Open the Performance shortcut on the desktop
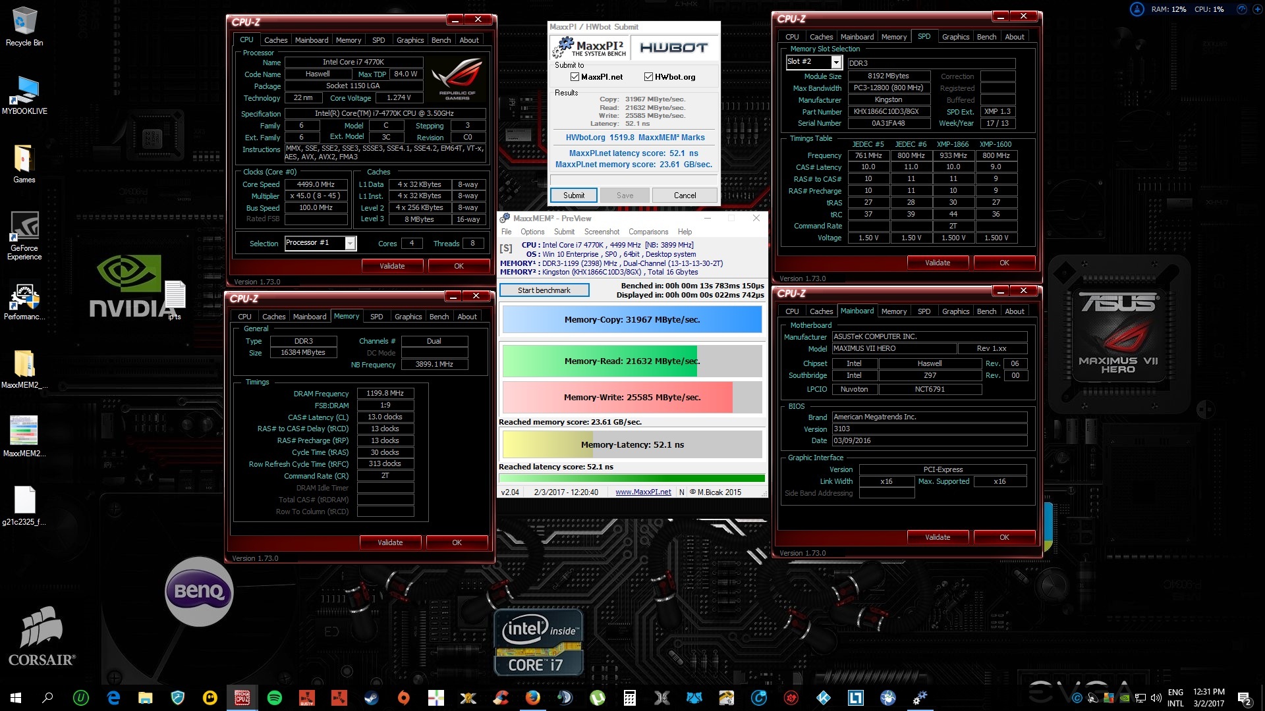1265x711 pixels. [24, 302]
